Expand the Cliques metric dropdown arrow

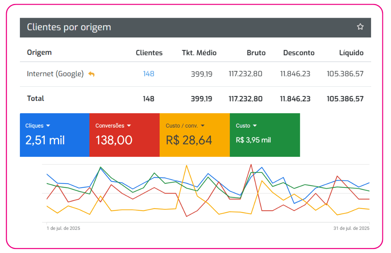[x=48, y=126]
